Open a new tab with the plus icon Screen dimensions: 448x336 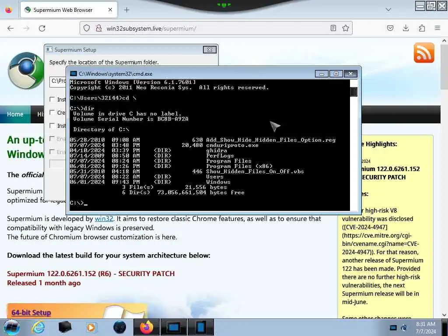[127, 10]
